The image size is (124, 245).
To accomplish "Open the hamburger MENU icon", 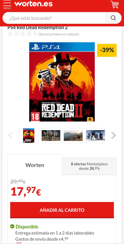I will [7, 4].
